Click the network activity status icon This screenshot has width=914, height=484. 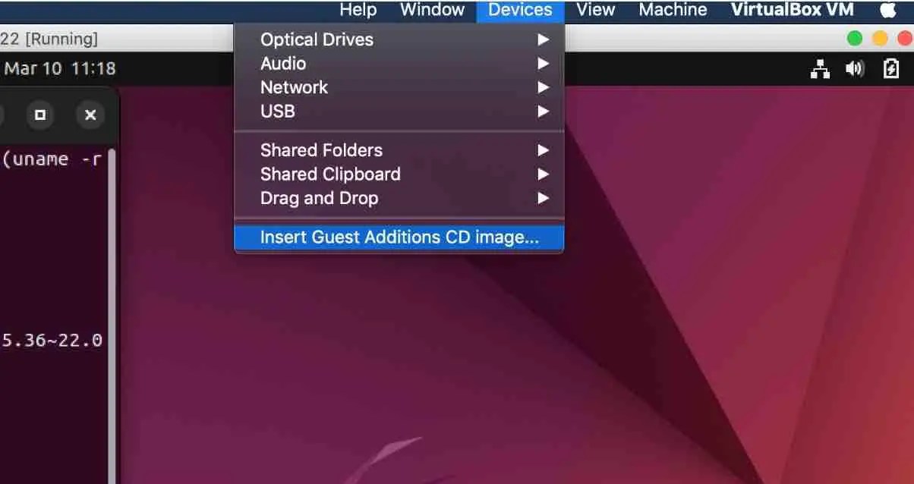tap(821, 68)
